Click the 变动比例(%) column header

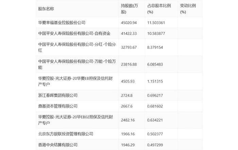188,9
